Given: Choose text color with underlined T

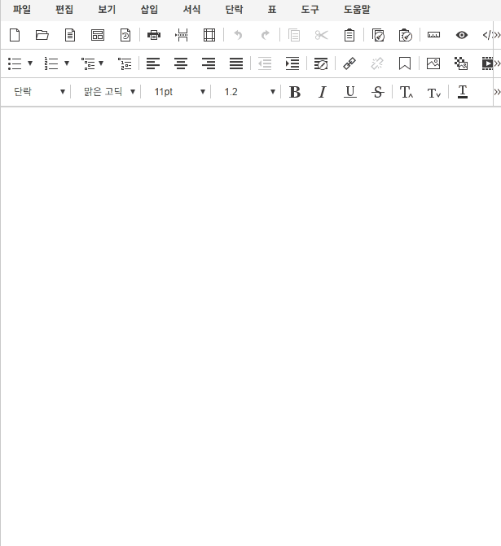Looking at the screenshot, I should point(463,92).
